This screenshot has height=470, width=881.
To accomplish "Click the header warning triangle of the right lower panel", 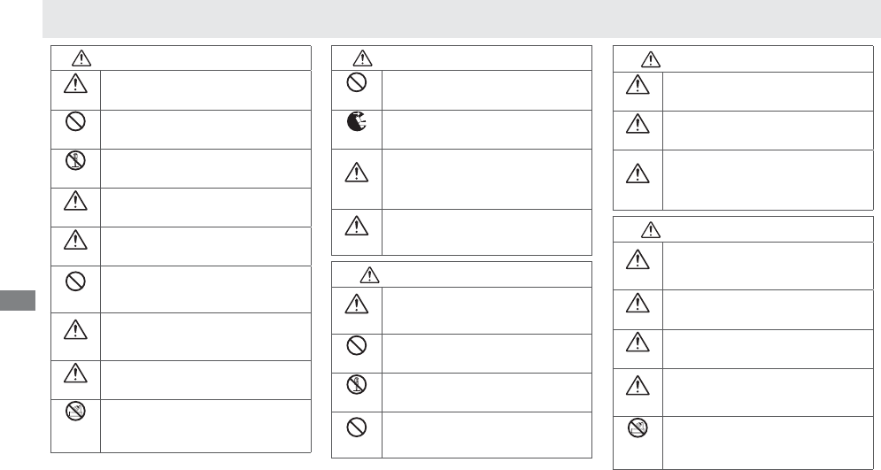I will [652, 228].
